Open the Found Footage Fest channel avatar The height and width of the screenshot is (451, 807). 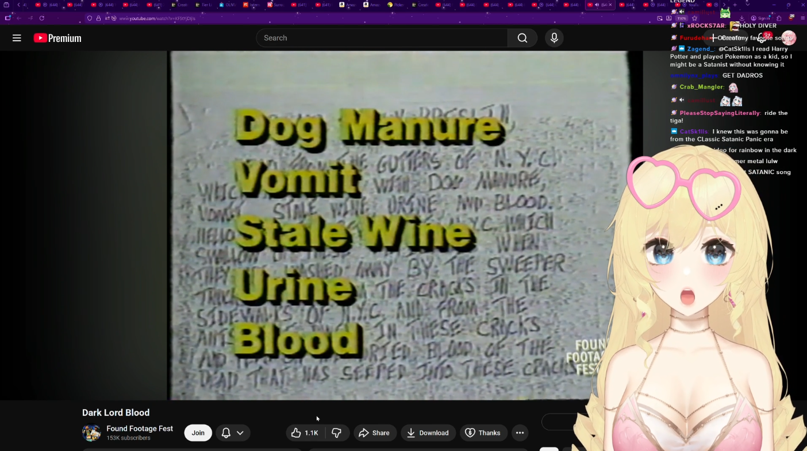click(91, 433)
